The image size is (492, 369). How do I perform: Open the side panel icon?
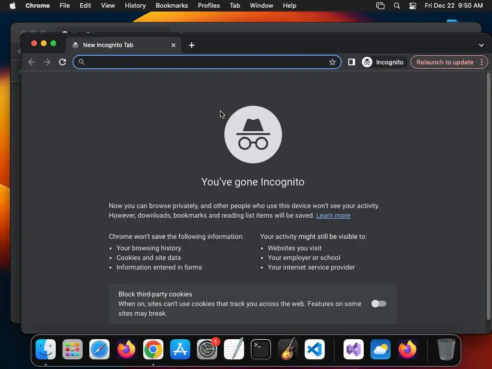tap(351, 62)
